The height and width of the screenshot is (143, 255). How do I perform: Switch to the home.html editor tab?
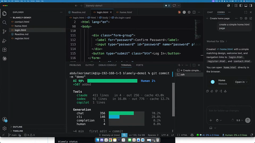[x=126, y=12]
